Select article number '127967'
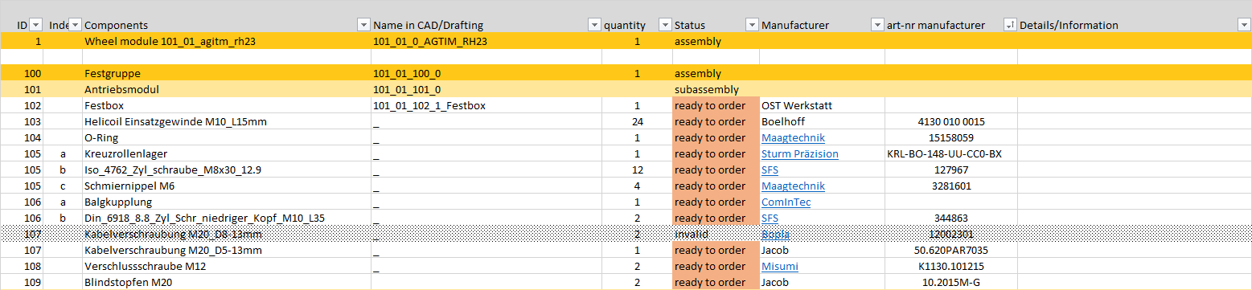 tap(951, 170)
